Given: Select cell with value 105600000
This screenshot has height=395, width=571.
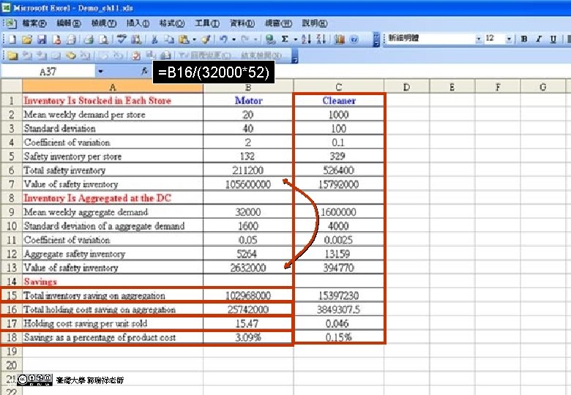Looking at the screenshot, I should pos(248,184).
